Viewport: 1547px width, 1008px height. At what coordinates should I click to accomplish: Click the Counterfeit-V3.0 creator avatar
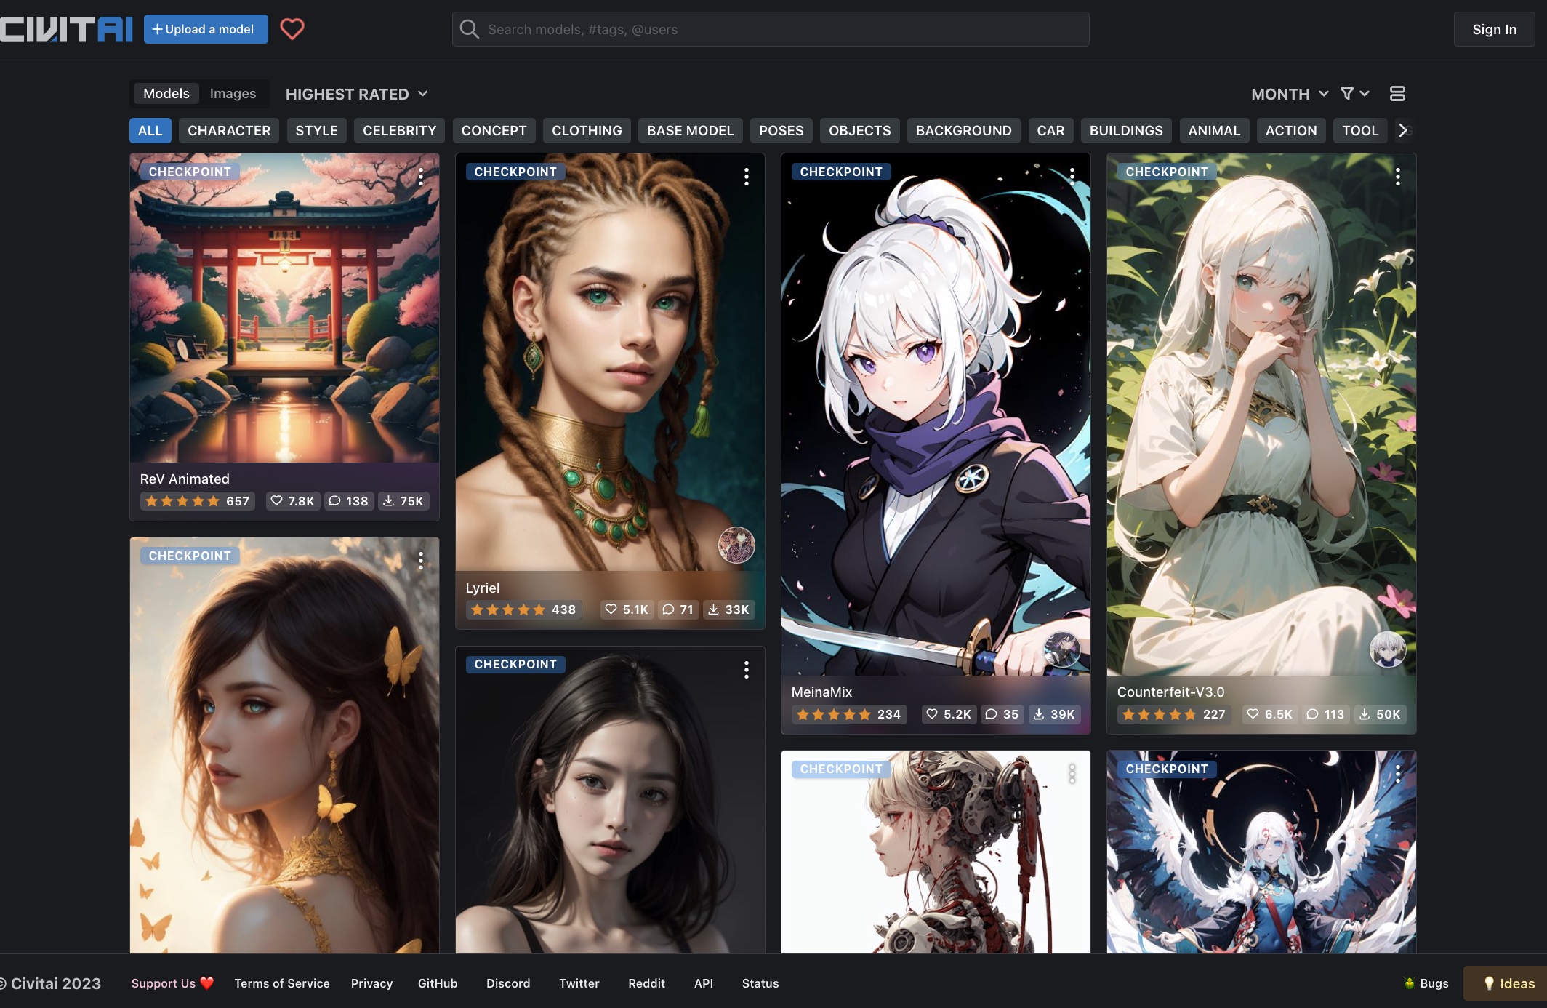[x=1387, y=649]
